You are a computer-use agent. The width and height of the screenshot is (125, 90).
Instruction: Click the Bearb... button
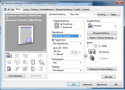point(115,14)
